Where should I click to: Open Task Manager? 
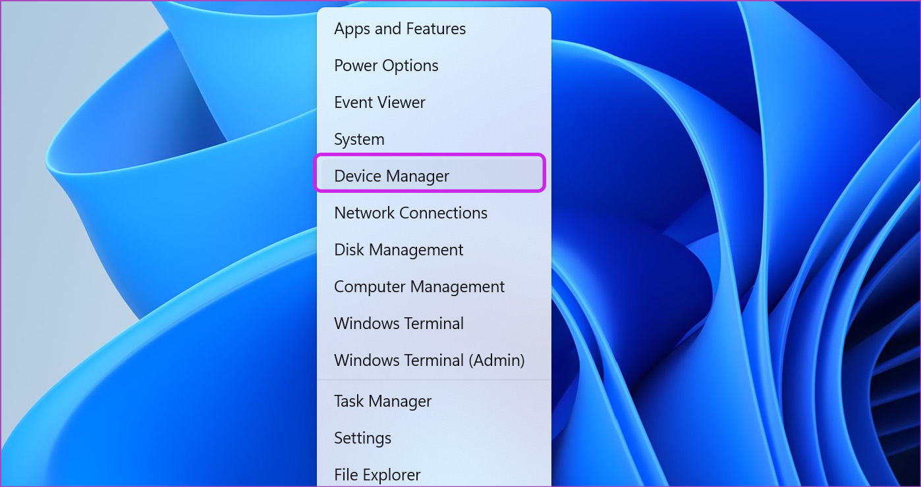click(x=433, y=401)
